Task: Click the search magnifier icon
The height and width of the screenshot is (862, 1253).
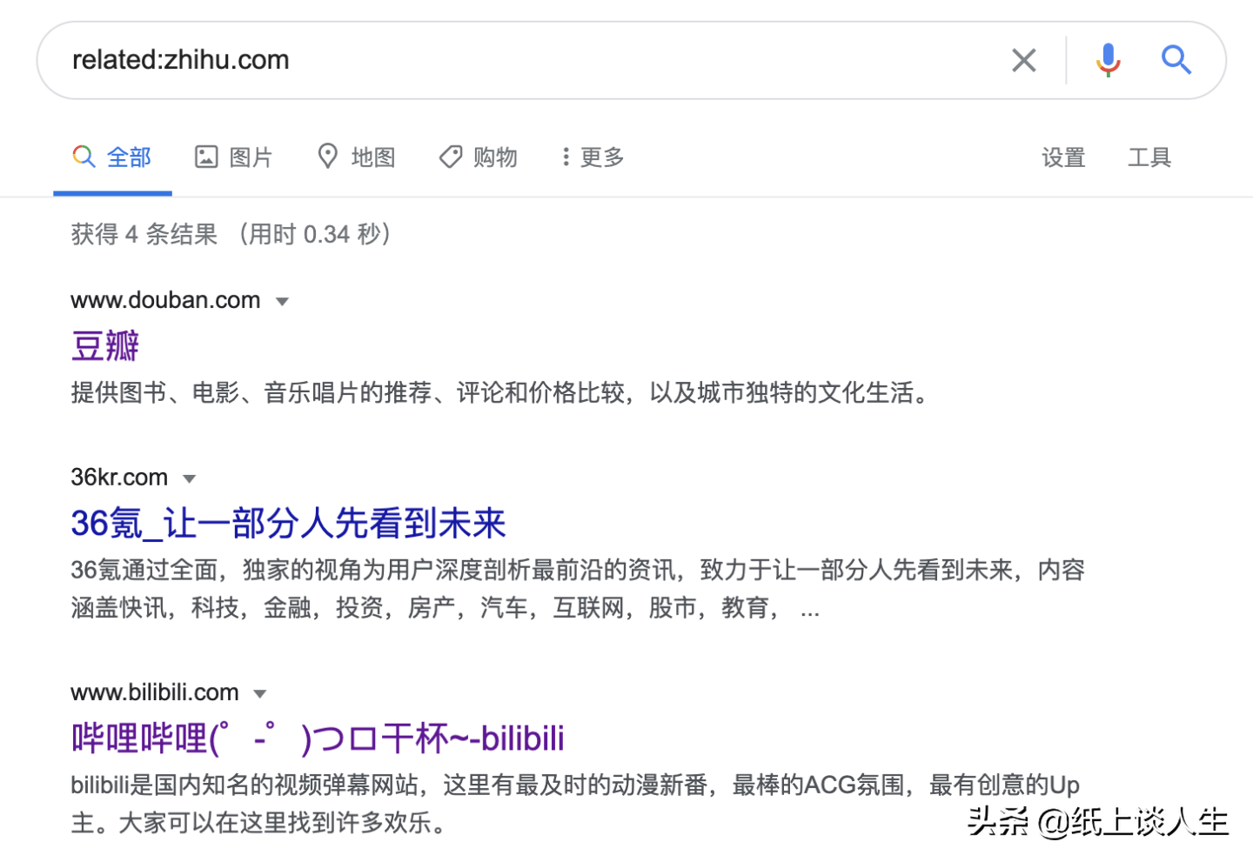Action: pyautogui.click(x=1176, y=59)
